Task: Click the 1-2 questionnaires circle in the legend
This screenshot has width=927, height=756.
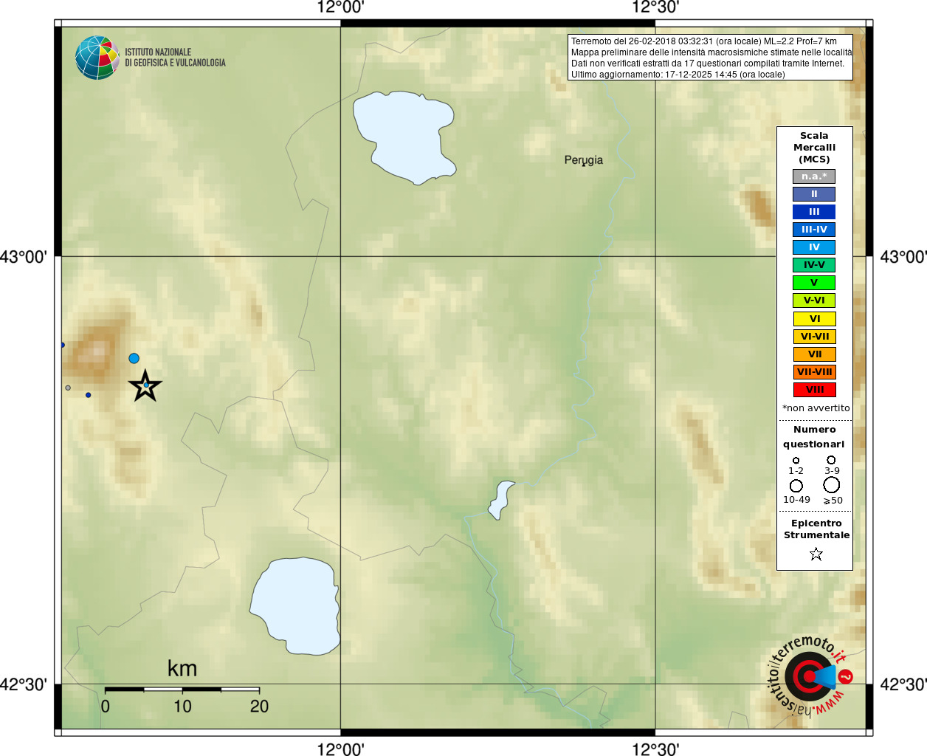Action: coord(796,460)
